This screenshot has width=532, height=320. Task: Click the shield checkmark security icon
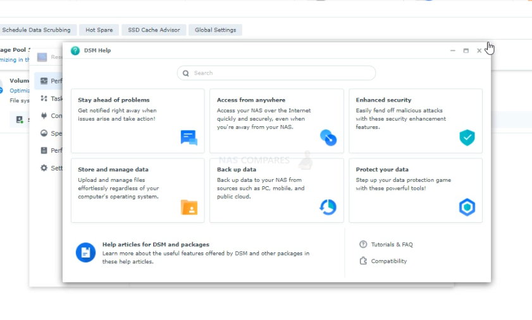tap(467, 138)
